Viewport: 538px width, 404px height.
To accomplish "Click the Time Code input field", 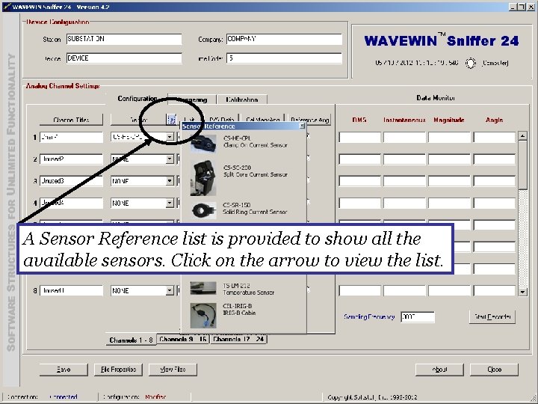I will point(284,58).
